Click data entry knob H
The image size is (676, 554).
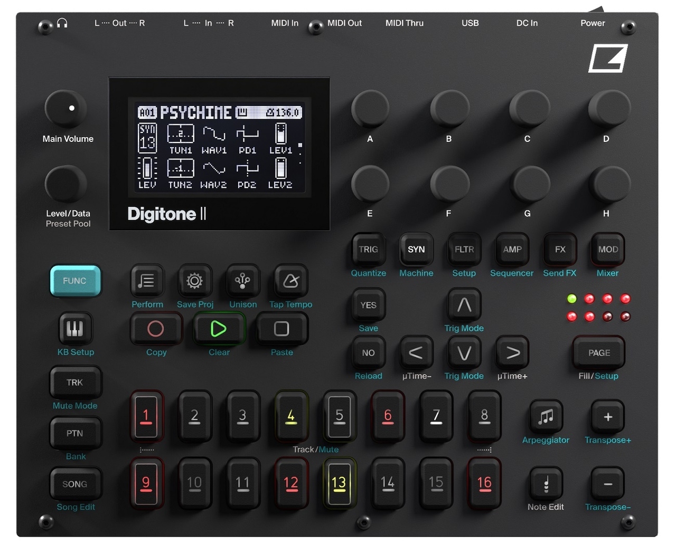click(x=608, y=184)
